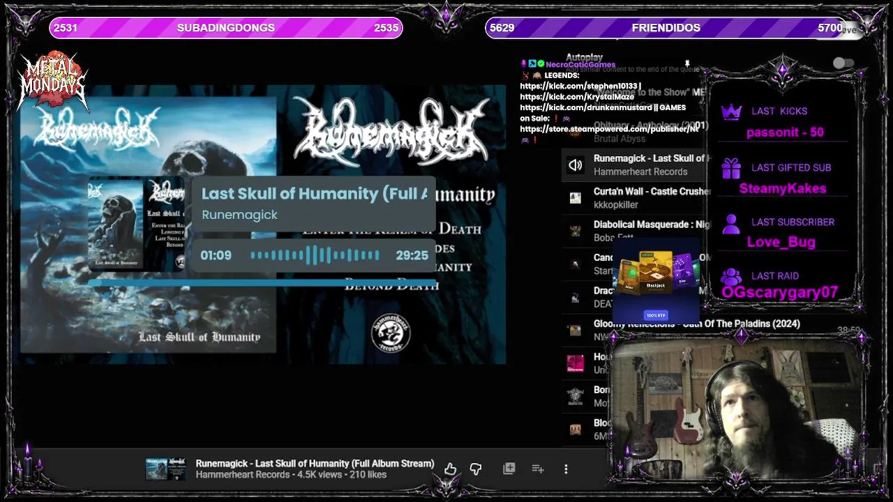893x502 pixels.
Task: Click the person icon beside Last Subscriber
Action: (x=731, y=223)
